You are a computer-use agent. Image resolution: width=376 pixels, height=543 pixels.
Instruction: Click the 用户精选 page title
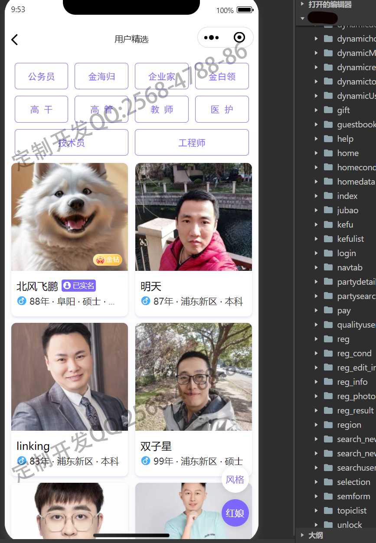pos(131,39)
